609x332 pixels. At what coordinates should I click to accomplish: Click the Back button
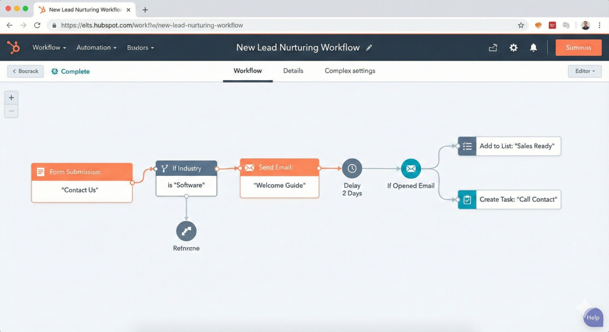[25, 71]
